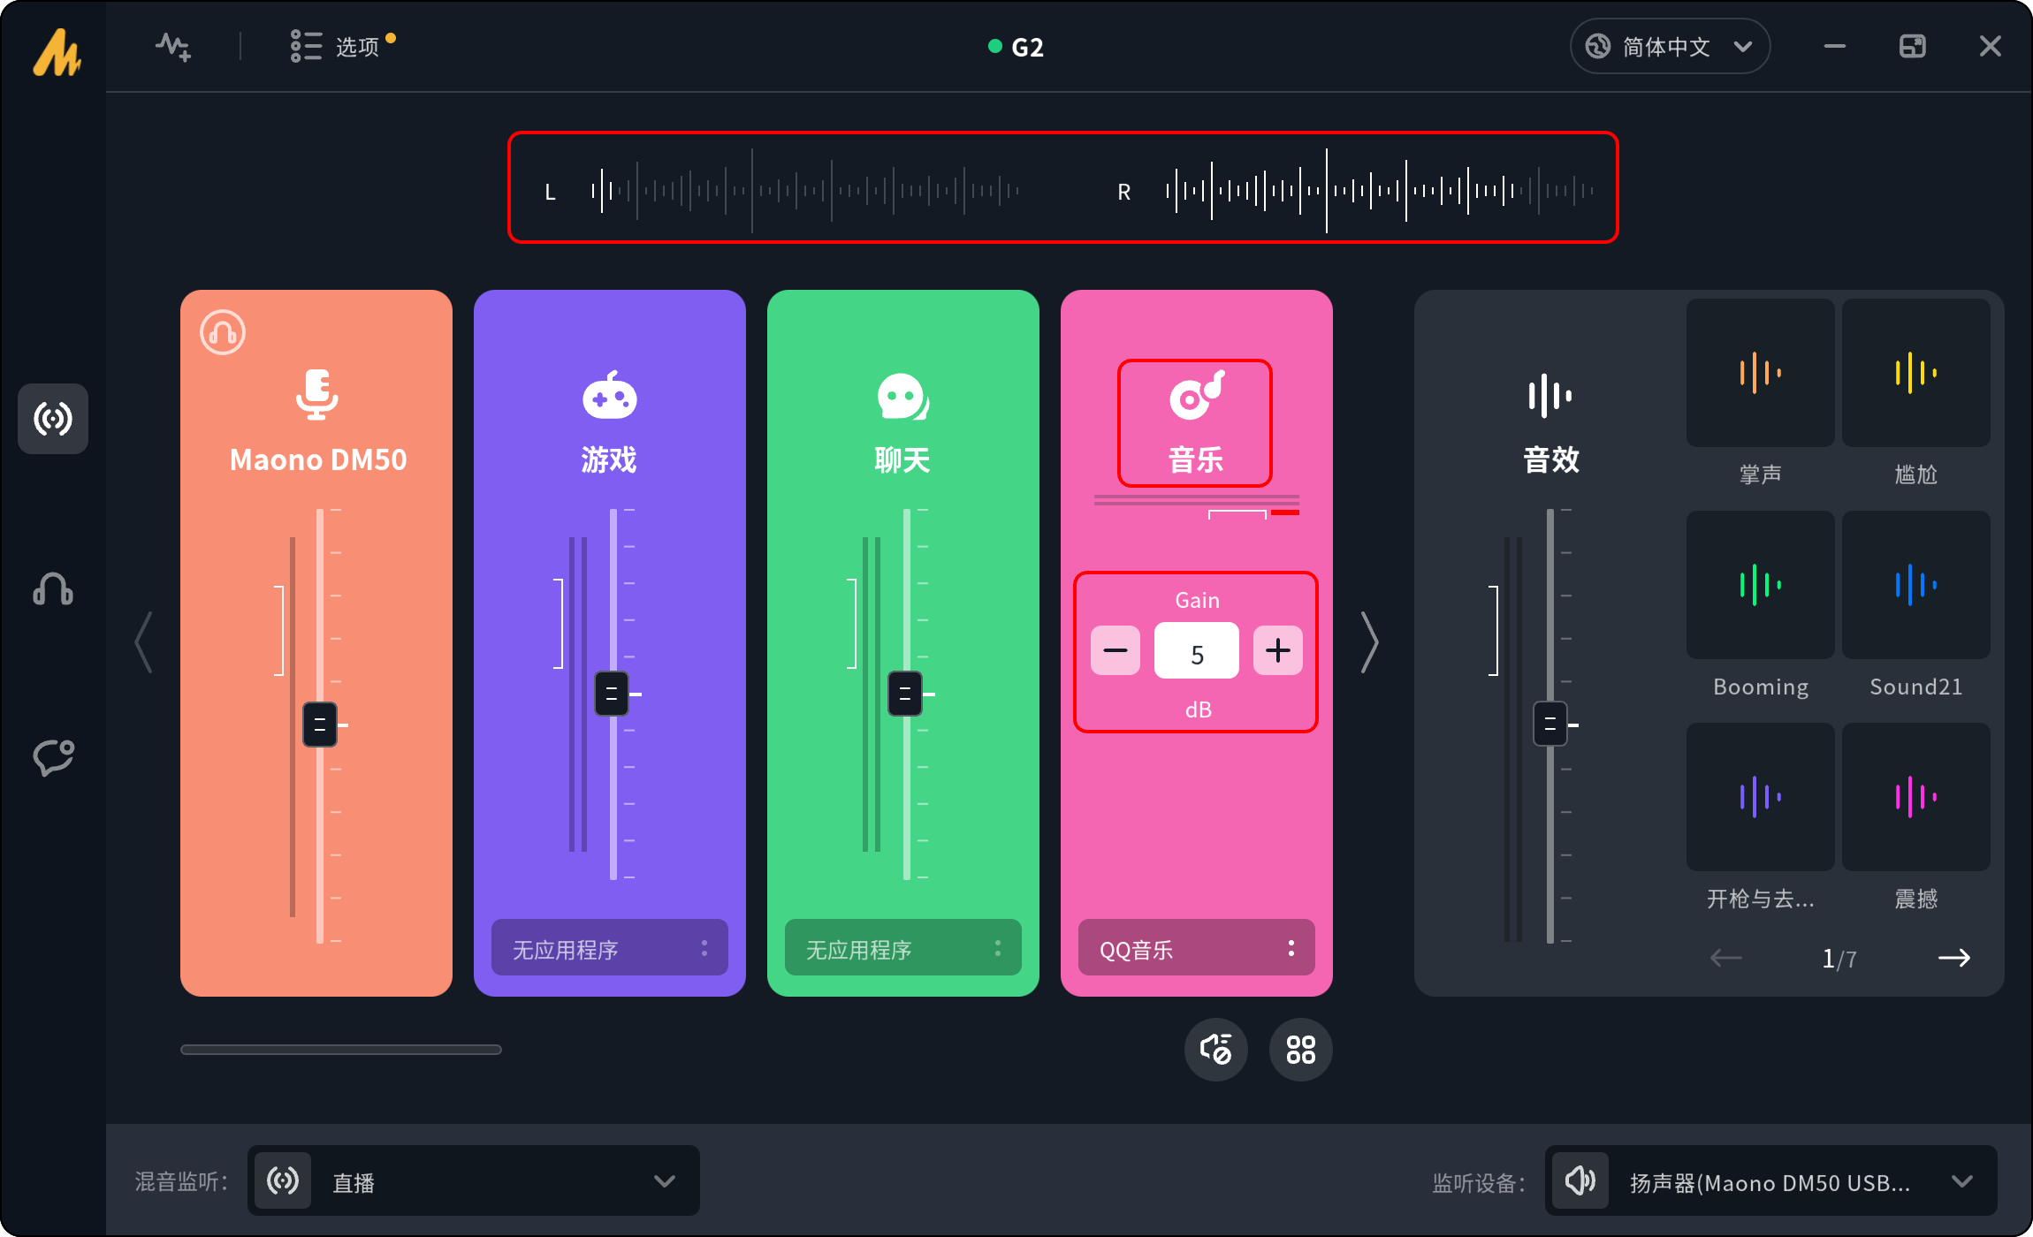Image resolution: width=2033 pixels, height=1237 pixels.
Task: Toggle headphone monitoring on Maono DM50 channel
Action: click(223, 332)
